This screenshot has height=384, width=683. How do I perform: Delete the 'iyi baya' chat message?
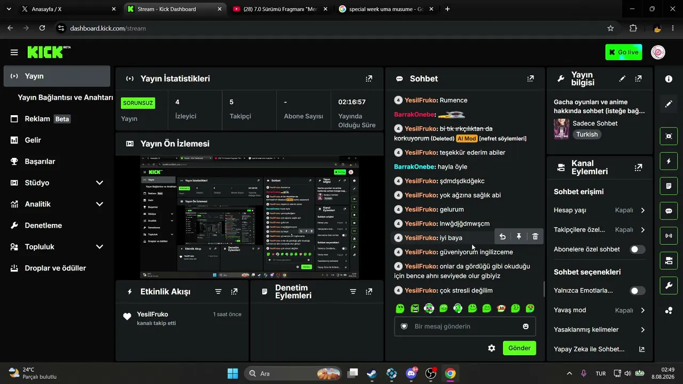point(535,237)
